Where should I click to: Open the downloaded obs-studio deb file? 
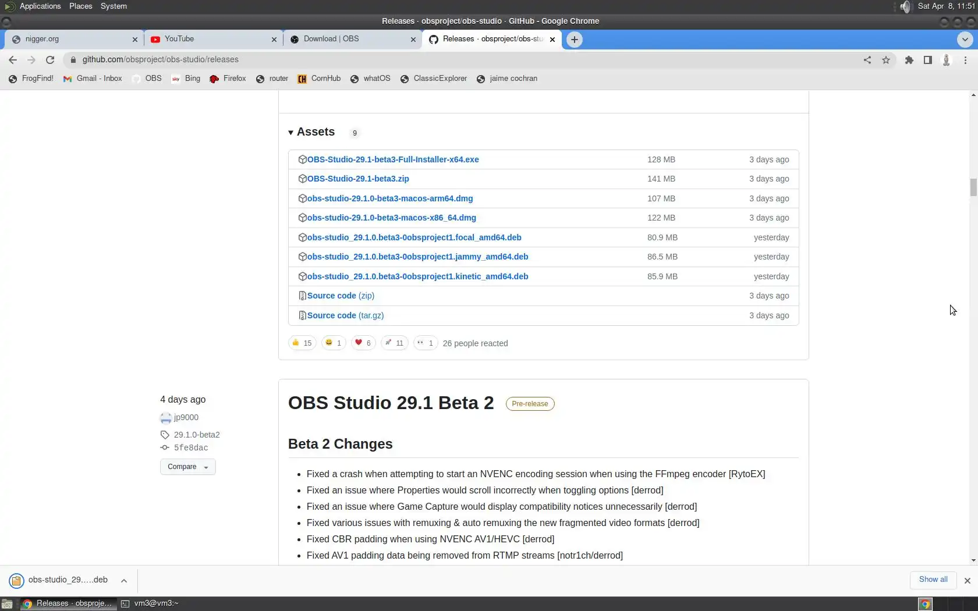coord(59,580)
